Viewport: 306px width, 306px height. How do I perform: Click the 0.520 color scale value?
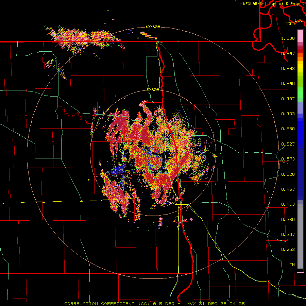(288, 174)
